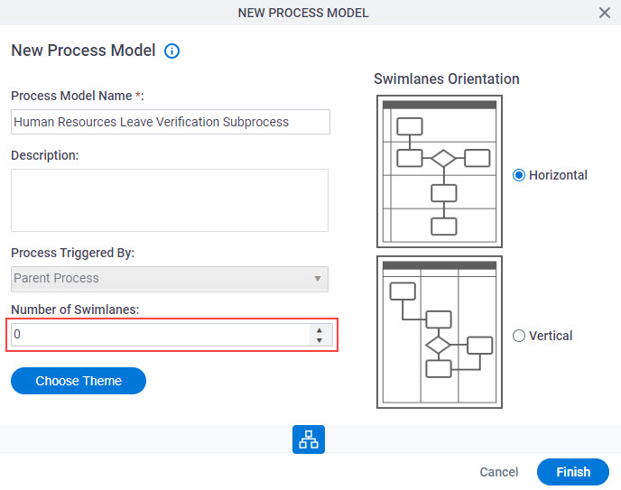Click inside the Description text area

(170, 200)
